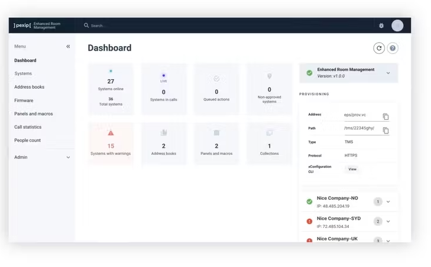Expand the Nice Company-SYD row chevron
The width and height of the screenshot is (431, 267).
[x=388, y=222]
